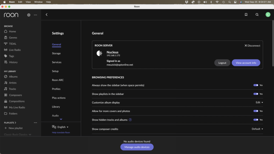The width and height of the screenshot is (274, 154).
Task: Click the Composers icon in My Library
Action: click(x=6, y=95)
